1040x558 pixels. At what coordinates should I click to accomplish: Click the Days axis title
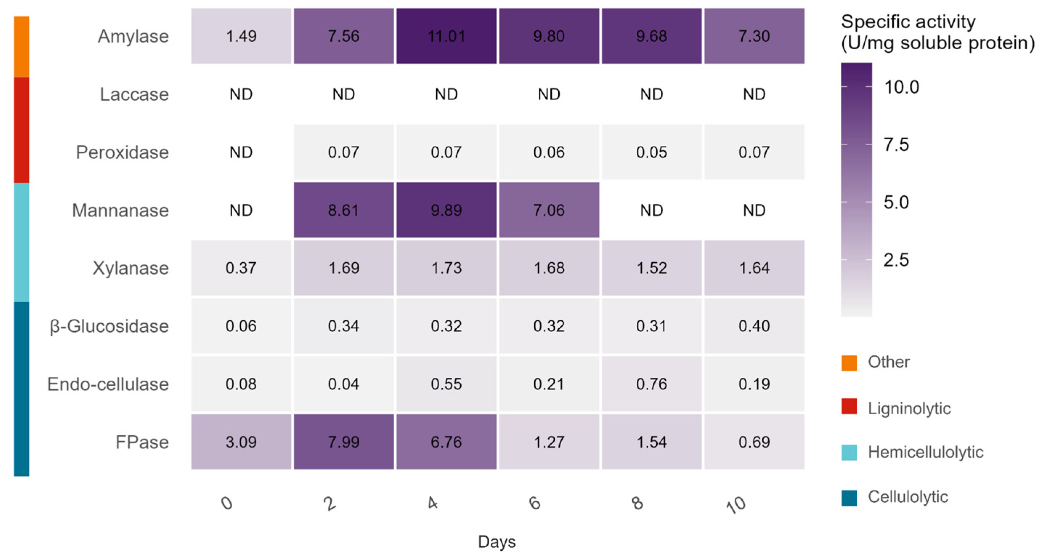(497, 541)
